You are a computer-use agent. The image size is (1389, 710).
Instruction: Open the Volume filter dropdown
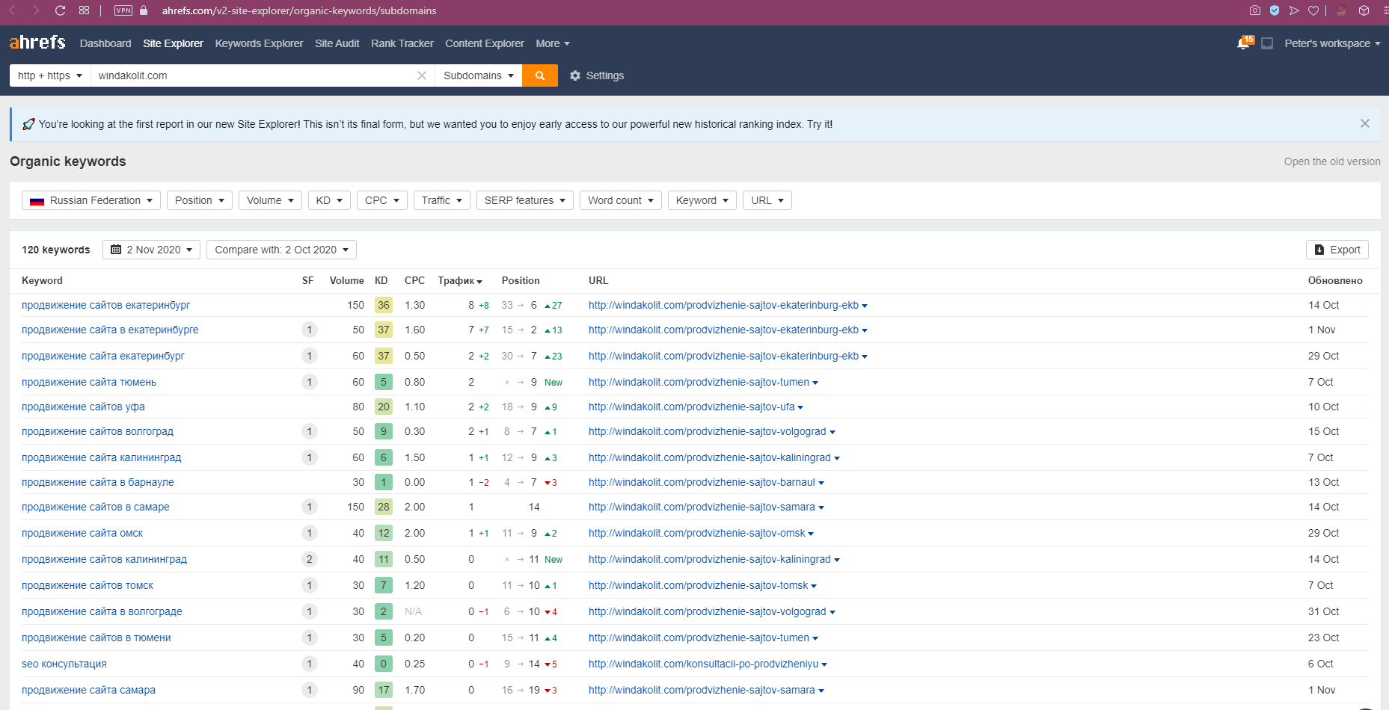pyautogui.click(x=270, y=200)
